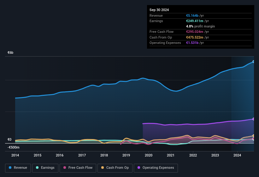The width and height of the screenshot is (259, 177).
Task: Click the Free Cash Flow endpoint marker
Action: pyautogui.click(x=253, y=139)
